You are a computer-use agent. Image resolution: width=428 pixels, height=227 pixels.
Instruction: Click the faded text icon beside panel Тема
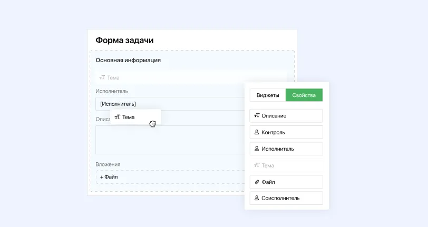[x=257, y=165]
